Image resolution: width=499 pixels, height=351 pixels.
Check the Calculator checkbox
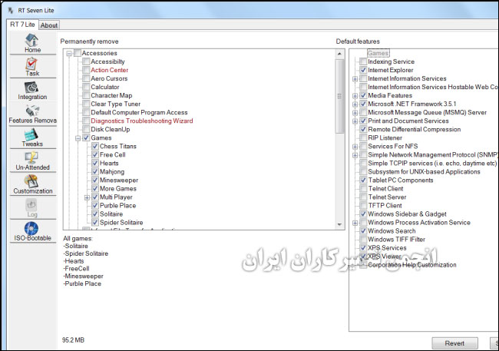(x=86, y=87)
